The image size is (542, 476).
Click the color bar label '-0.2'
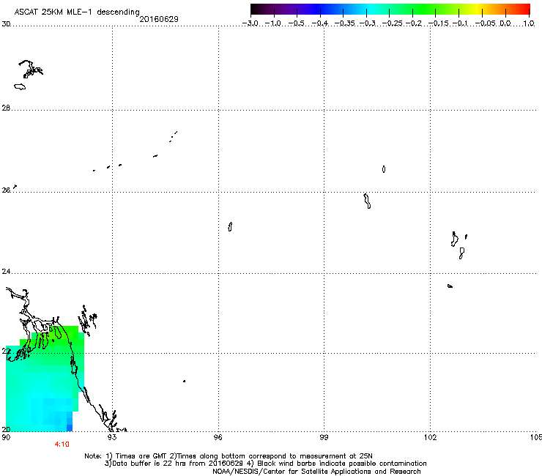414,23
